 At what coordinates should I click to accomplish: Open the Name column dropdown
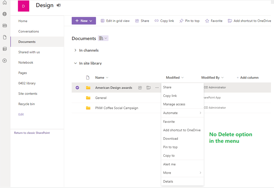107,77
